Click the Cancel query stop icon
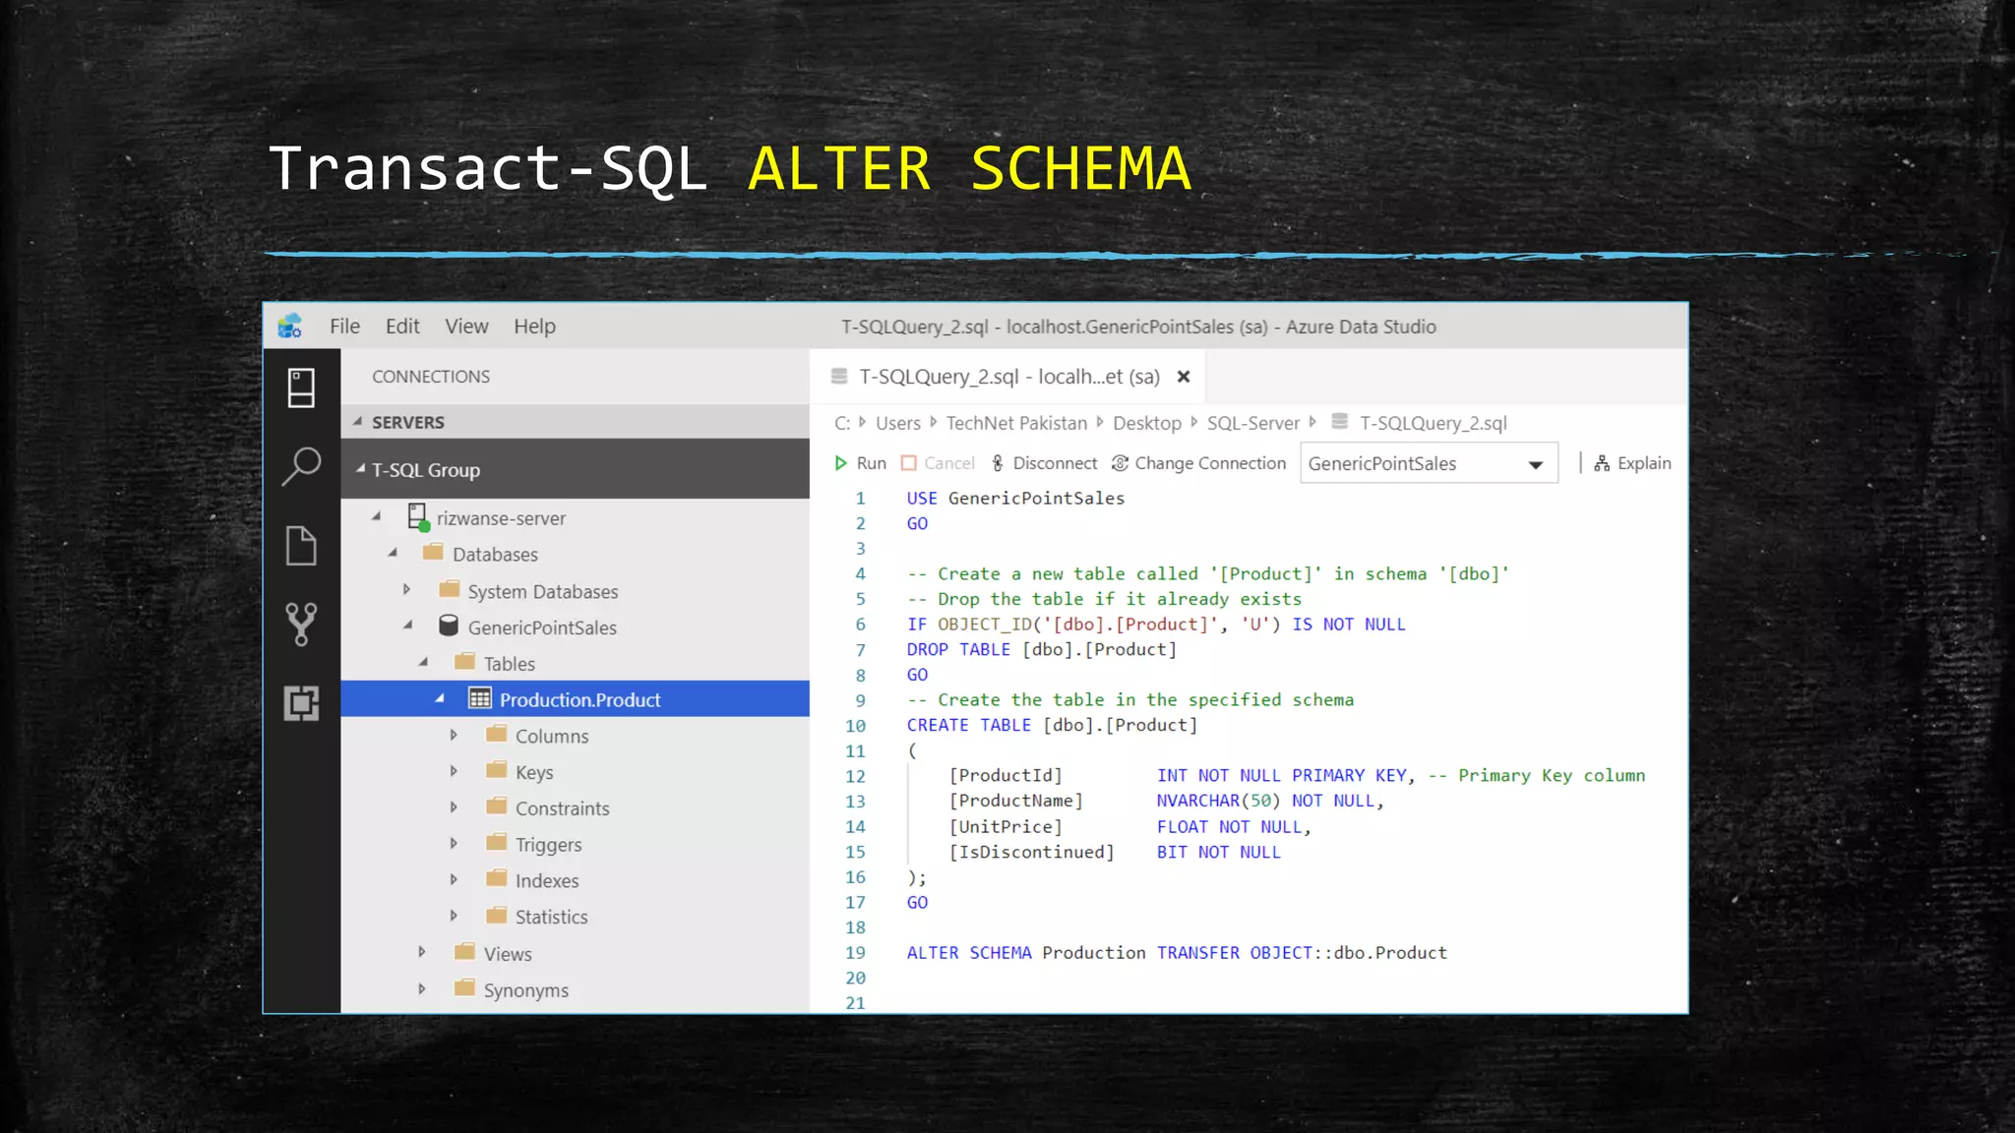 pos(909,463)
